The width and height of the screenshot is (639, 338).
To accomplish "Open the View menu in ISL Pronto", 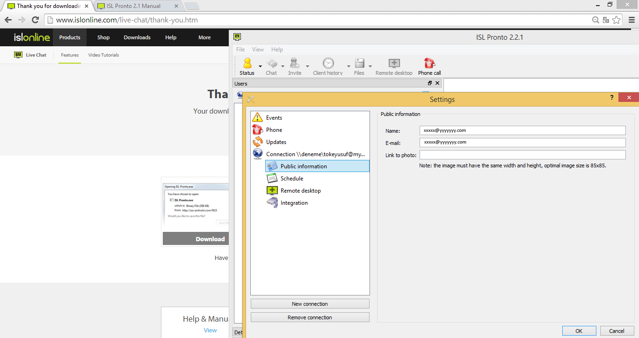I will point(258,50).
